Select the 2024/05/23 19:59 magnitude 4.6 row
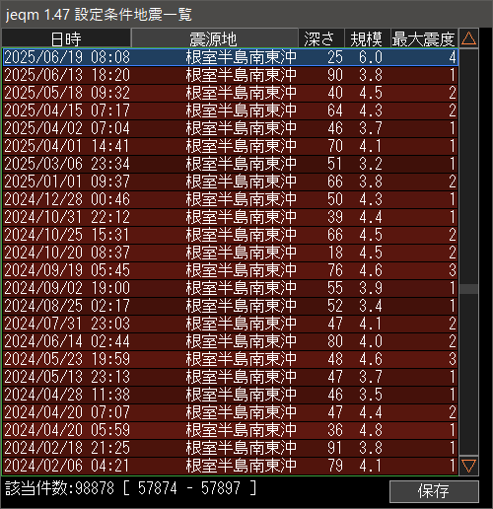493x509 pixels. coord(230,359)
